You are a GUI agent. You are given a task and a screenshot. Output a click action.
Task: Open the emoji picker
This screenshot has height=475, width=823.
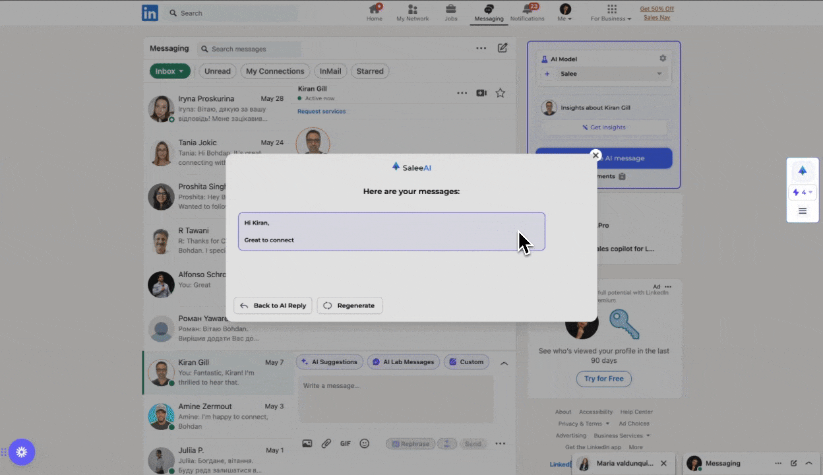364,444
